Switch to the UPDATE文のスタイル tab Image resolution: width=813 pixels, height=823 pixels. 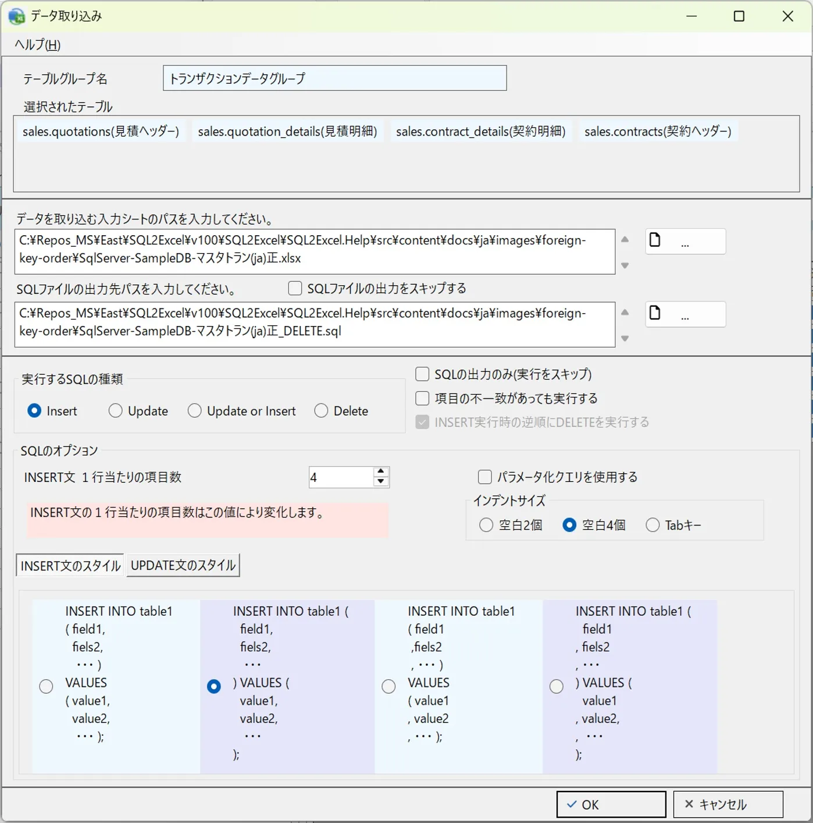click(183, 565)
